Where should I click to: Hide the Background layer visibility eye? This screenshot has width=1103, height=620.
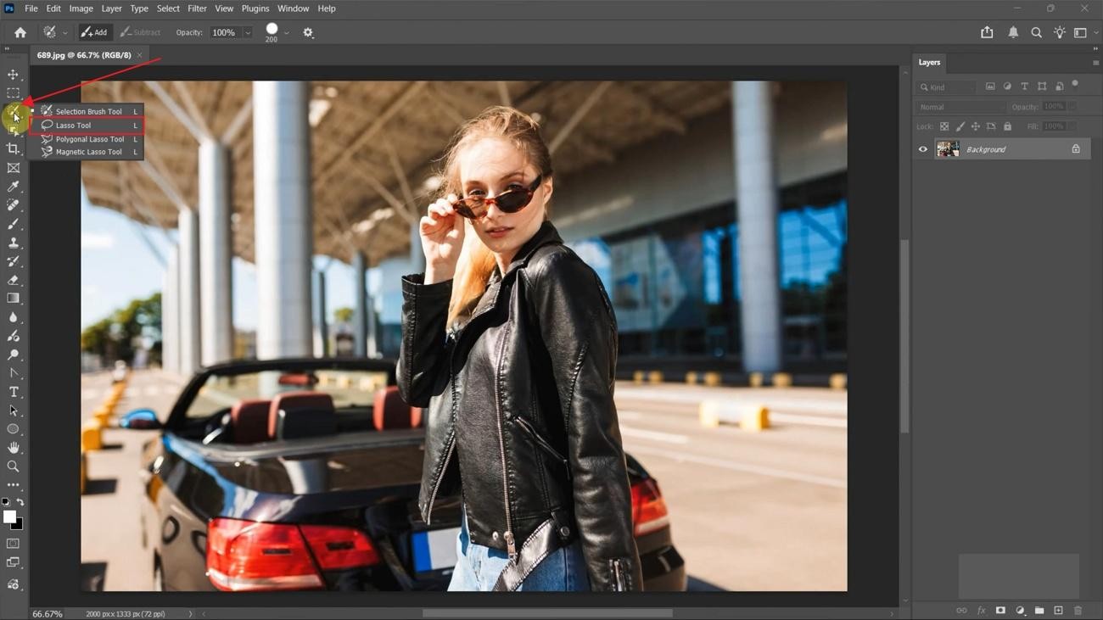coord(923,149)
